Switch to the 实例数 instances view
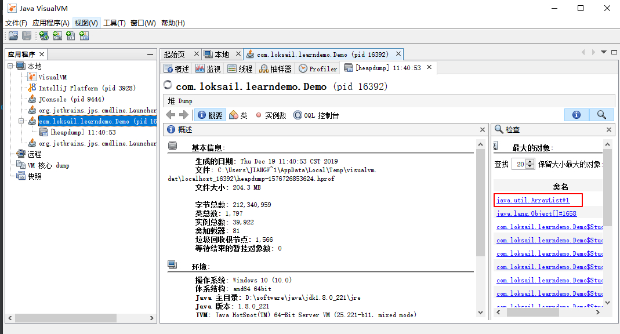Image resolution: width=620 pixels, height=334 pixels. (271, 115)
